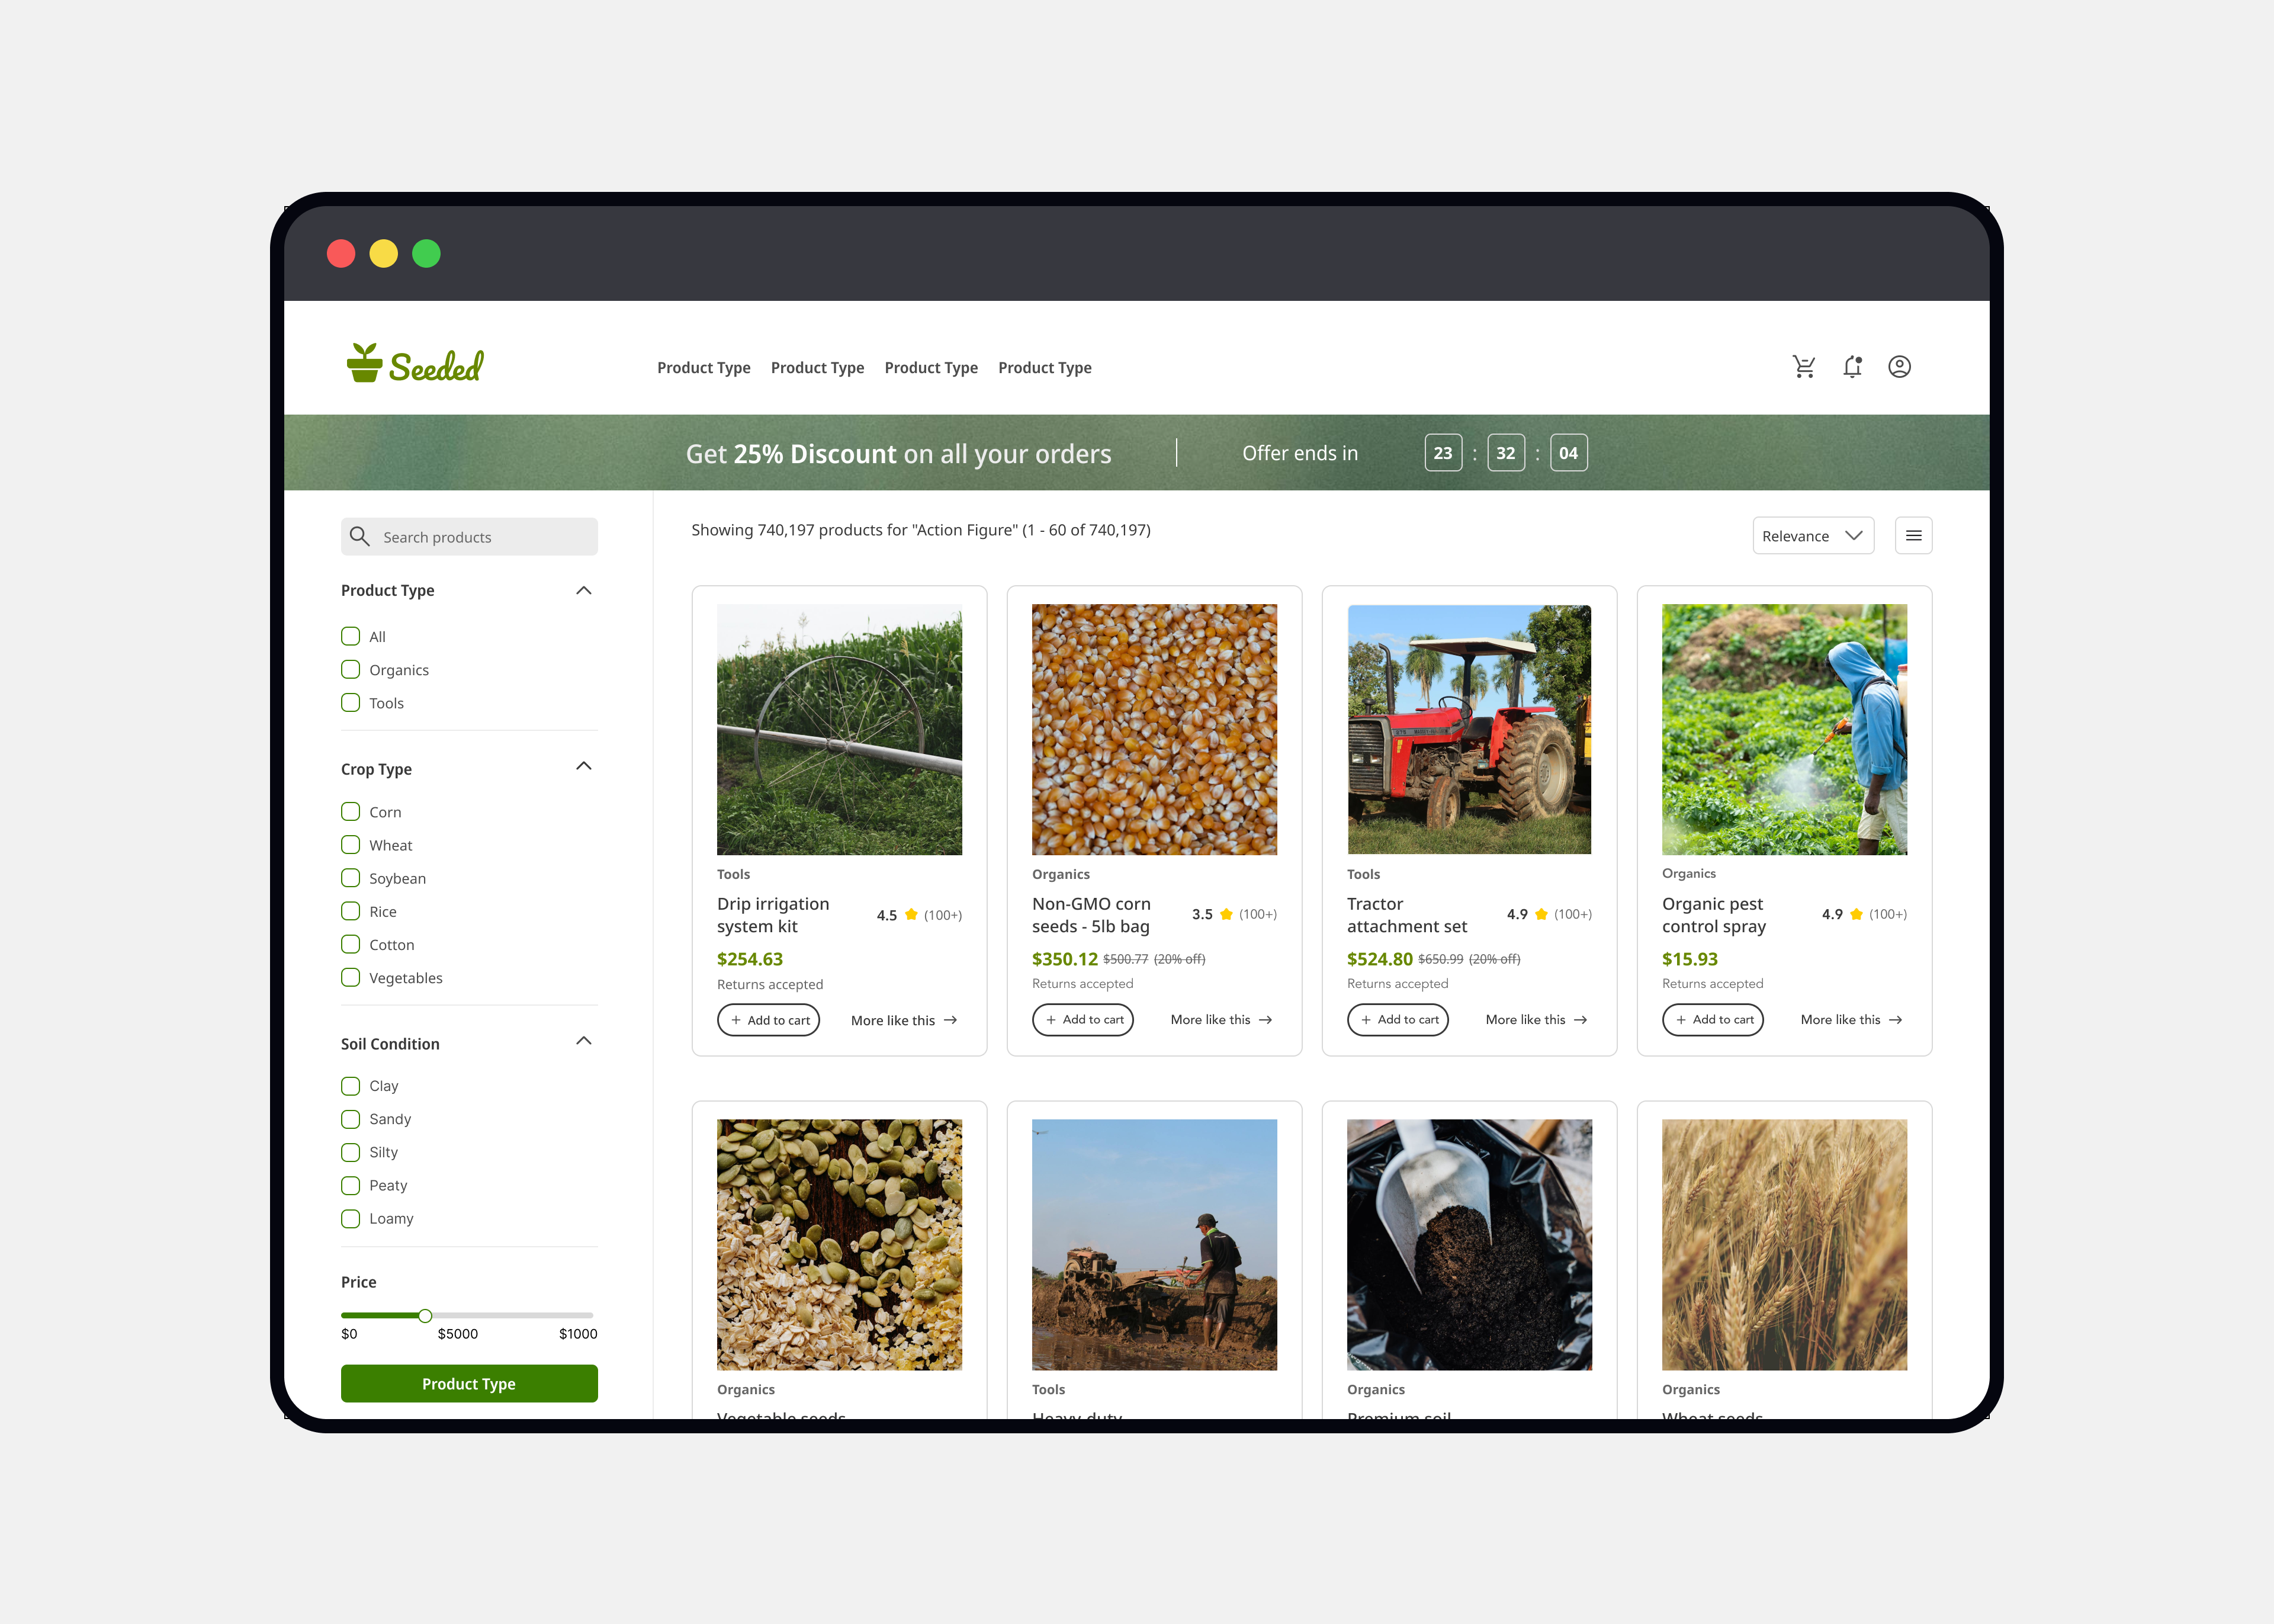Click the yellow window minimize dot
2274x1624 pixels.
384,253
